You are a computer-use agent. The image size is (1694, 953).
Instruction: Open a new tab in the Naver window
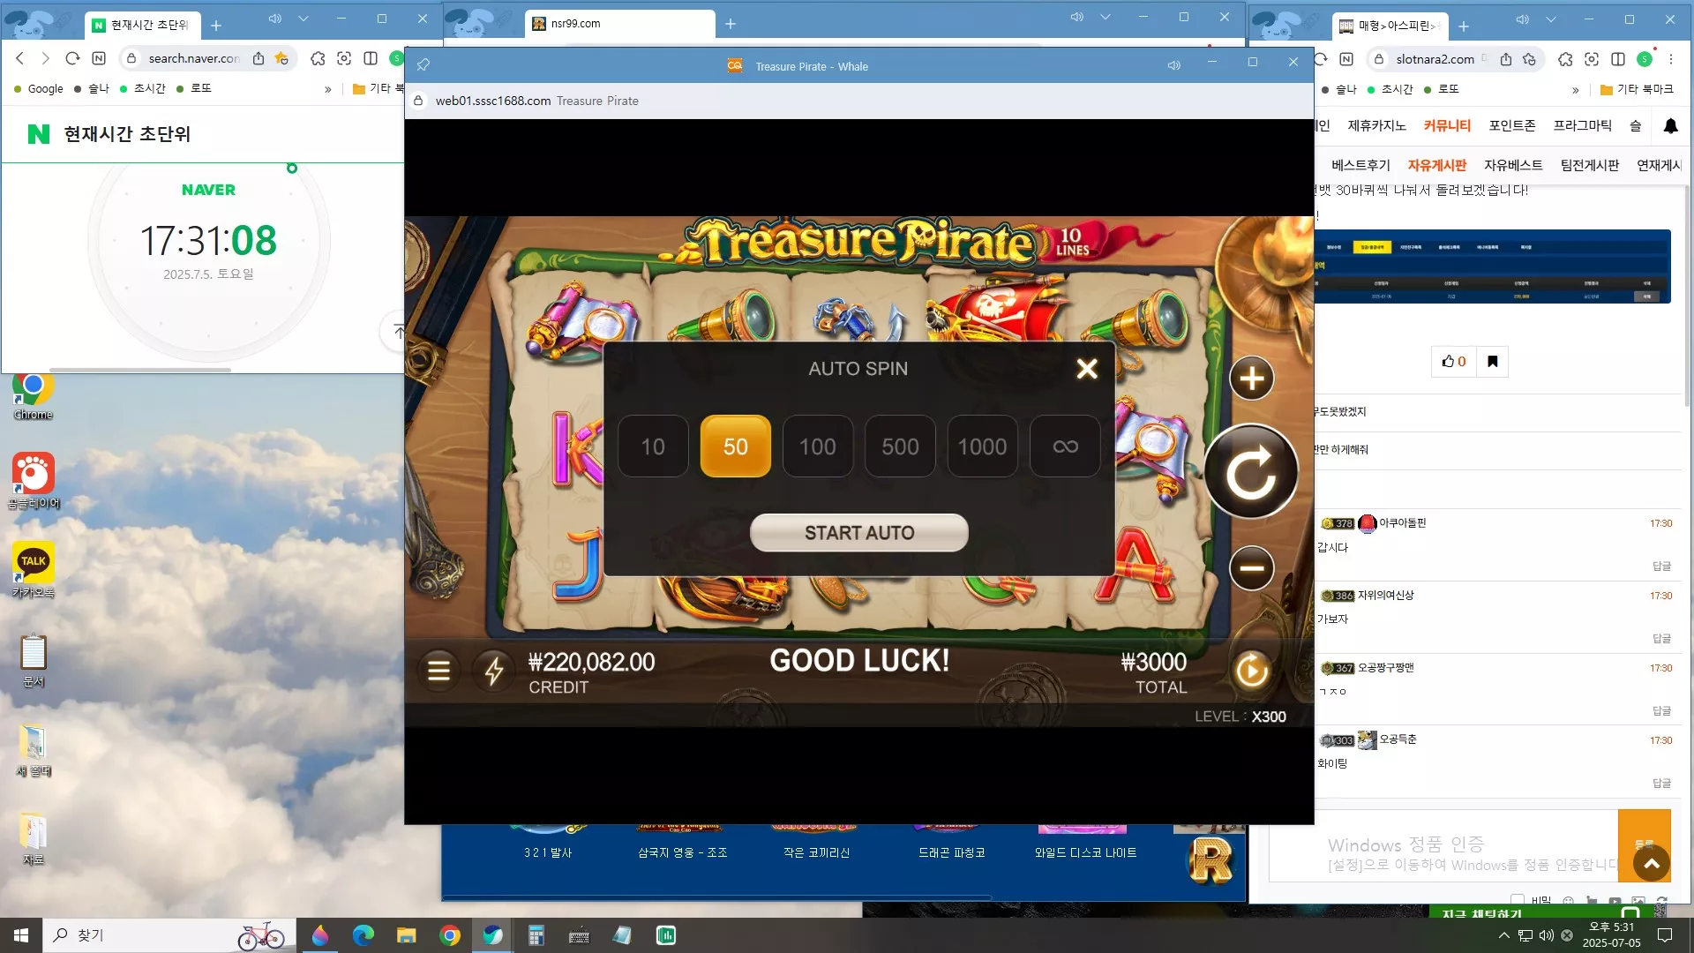click(216, 26)
